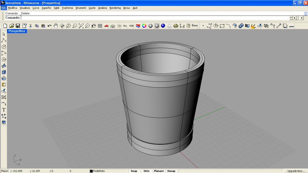Click the Upgrade Now button
308x173 pixels.
tap(296, 171)
